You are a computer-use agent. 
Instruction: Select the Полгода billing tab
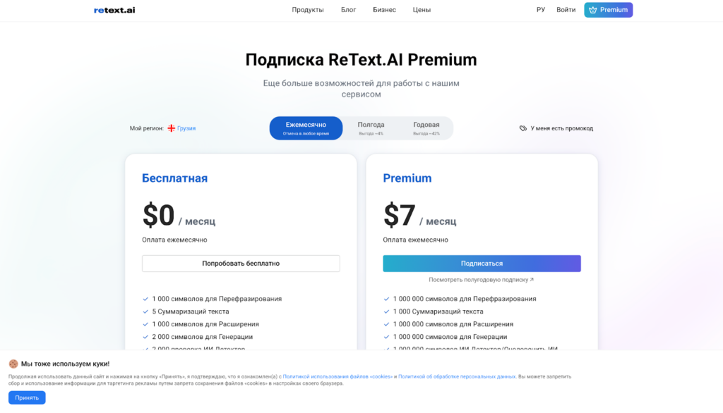pos(371,128)
